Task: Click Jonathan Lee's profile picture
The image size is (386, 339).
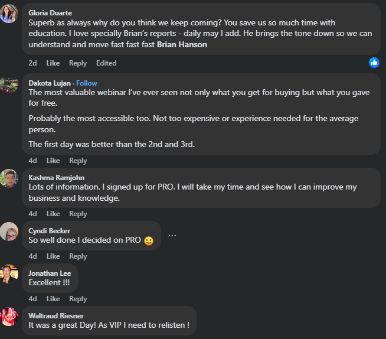Action: (x=9, y=274)
